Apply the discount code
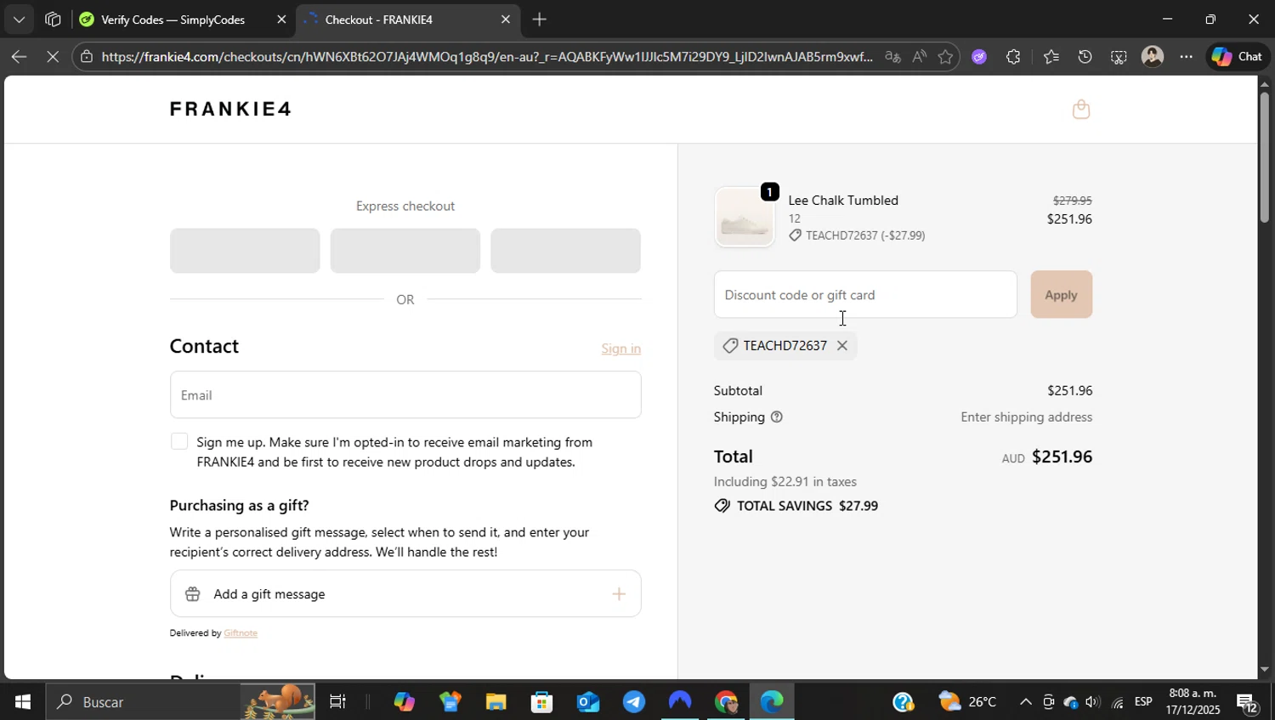 tap(1061, 294)
